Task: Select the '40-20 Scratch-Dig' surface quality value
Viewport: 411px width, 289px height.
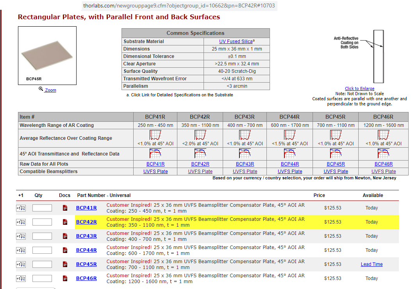Action: pyautogui.click(x=237, y=71)
